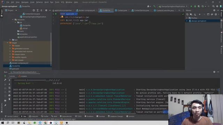Run with coverage icon in the top toolbar
This screenshot has height=125, width=223.
tap(199, 6)
